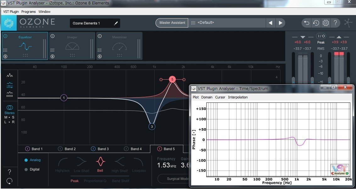Choose the High Shelf filter shape
The height and width of the screenshot is (189, 356).
119,165
